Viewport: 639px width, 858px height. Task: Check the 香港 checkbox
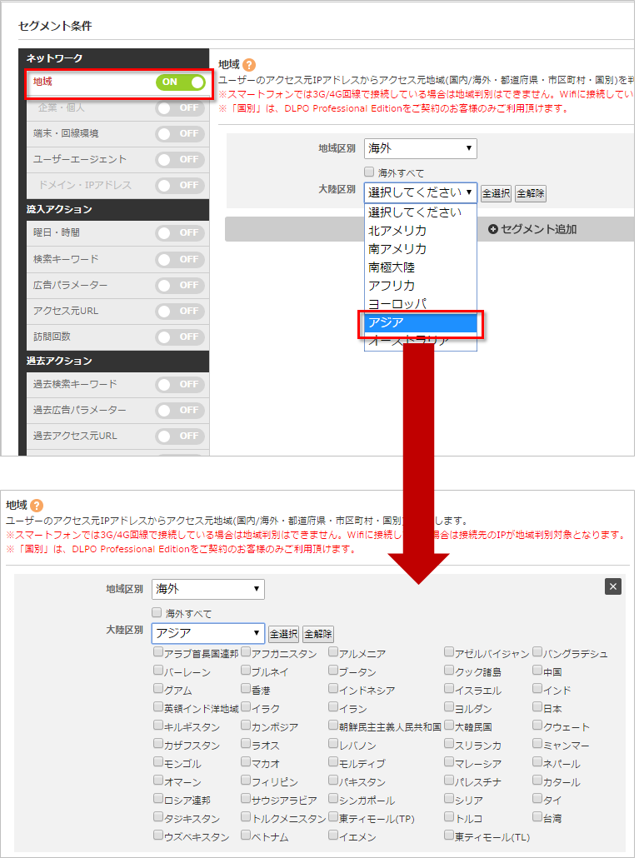(246, 688)
